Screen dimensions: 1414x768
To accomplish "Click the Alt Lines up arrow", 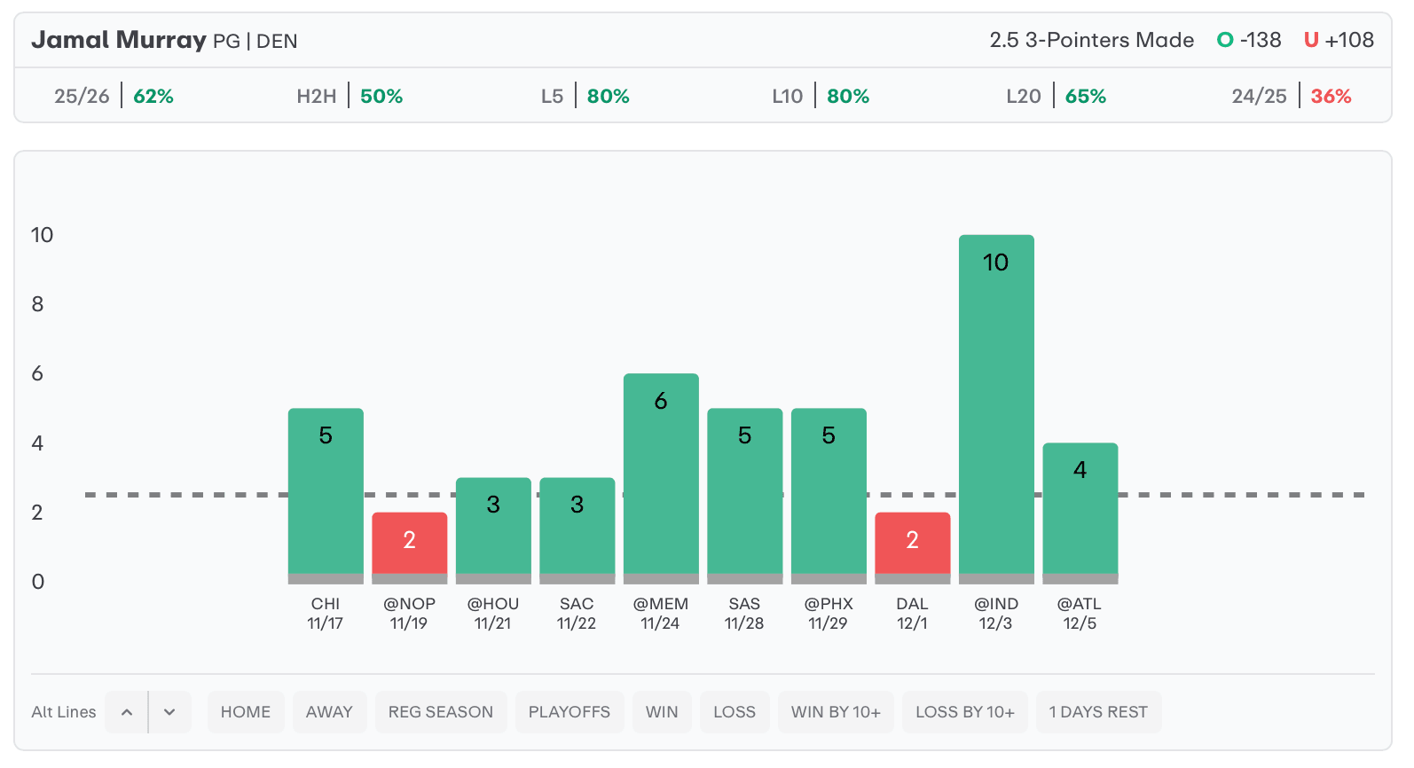I will pyautogui.click(x=127, y=712).
